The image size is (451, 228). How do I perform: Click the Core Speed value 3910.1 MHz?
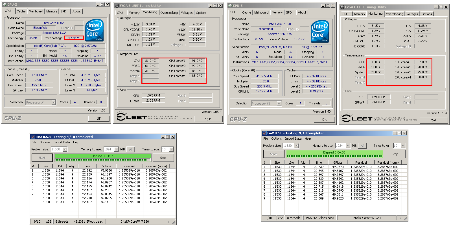pos(39,75)
